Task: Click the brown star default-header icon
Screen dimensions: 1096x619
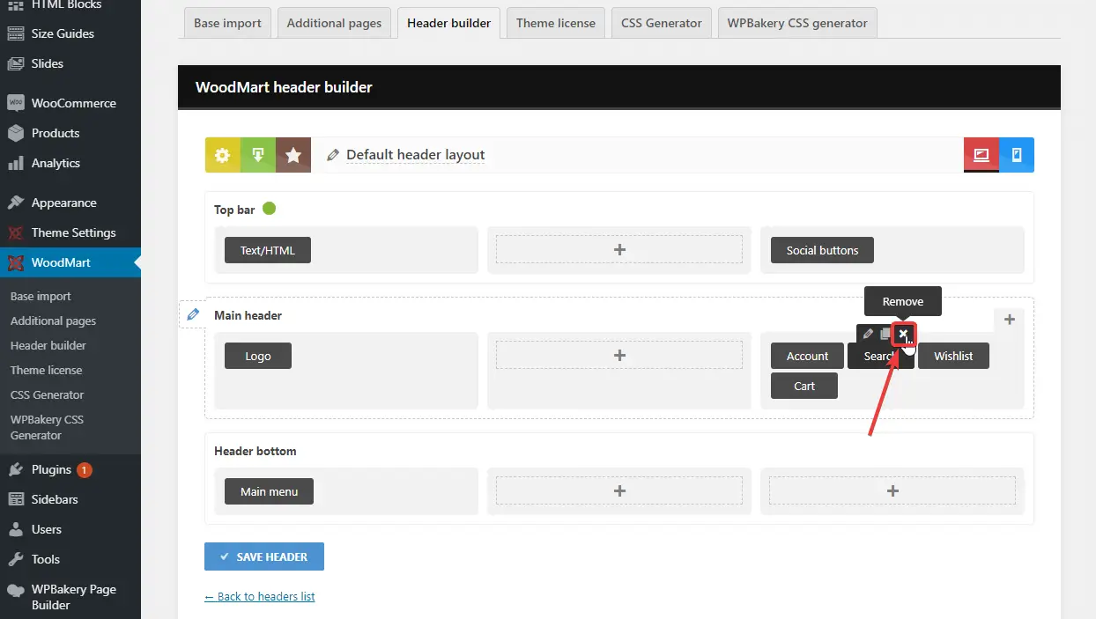Action: [x=293, y=155]
